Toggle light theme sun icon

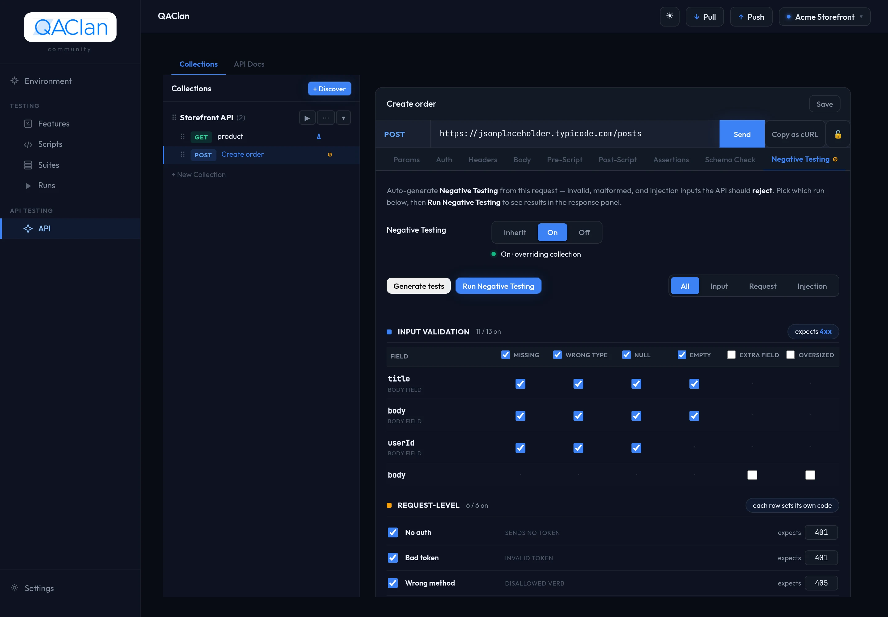669,17
